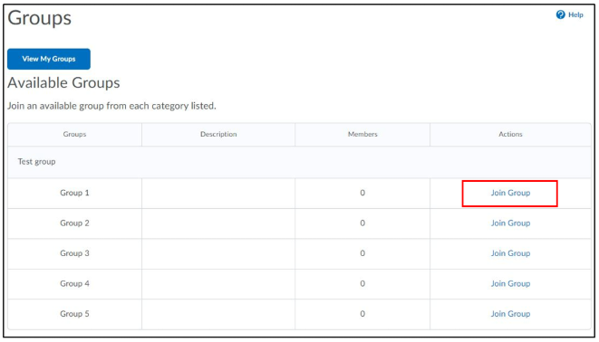Select the Description column header
The height and width of the screenshot is (342, 599).
pyautogui.click(x=218, y=134)
